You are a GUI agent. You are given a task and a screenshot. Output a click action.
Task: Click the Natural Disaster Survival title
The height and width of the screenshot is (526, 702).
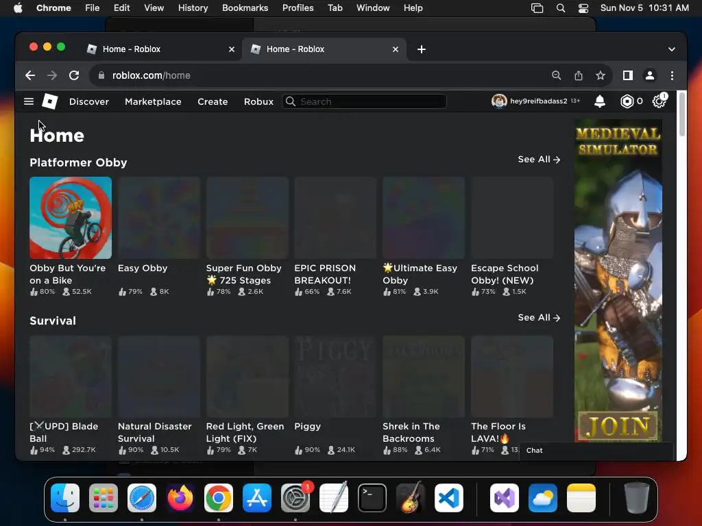coord(155,433)
